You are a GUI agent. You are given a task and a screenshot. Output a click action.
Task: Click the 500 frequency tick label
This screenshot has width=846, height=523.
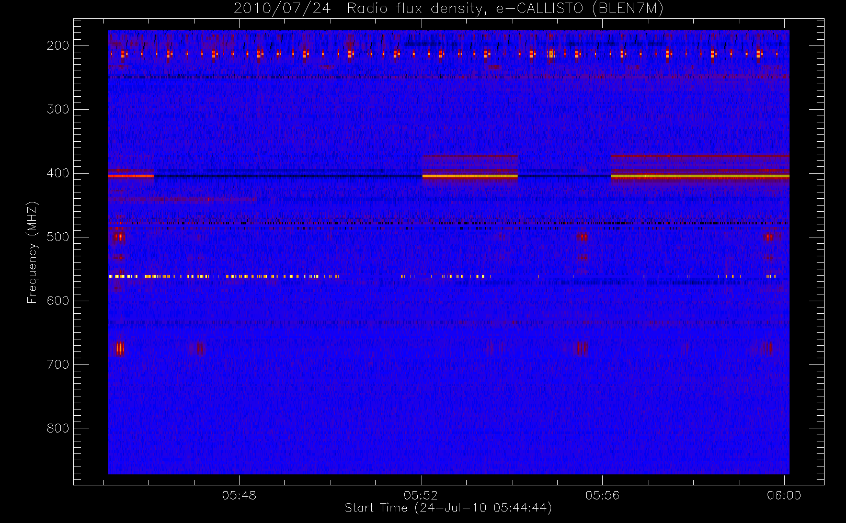pyautogui.click(x=58, y=237)
